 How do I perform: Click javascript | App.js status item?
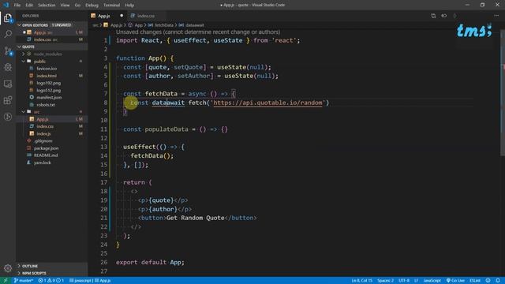(90, 281)
